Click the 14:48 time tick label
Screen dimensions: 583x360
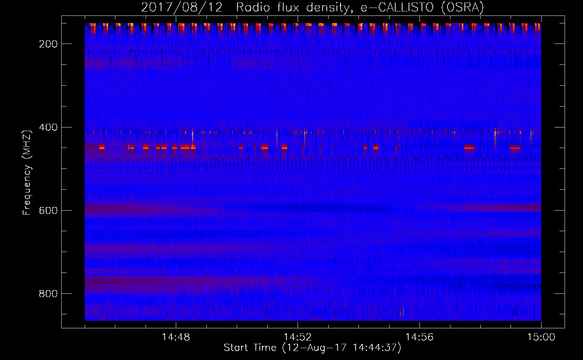point(176,337)
